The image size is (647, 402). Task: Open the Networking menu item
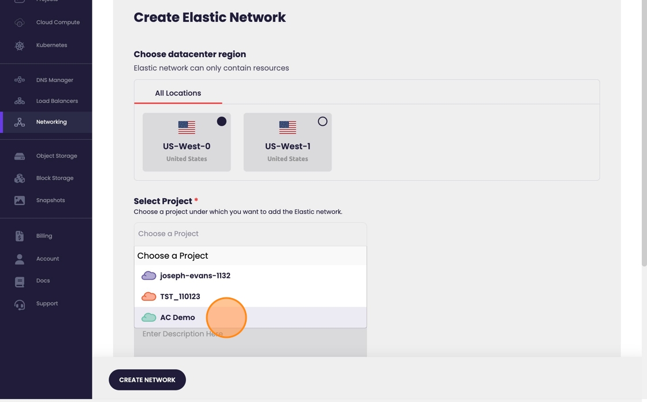click(x=51, y=122)
